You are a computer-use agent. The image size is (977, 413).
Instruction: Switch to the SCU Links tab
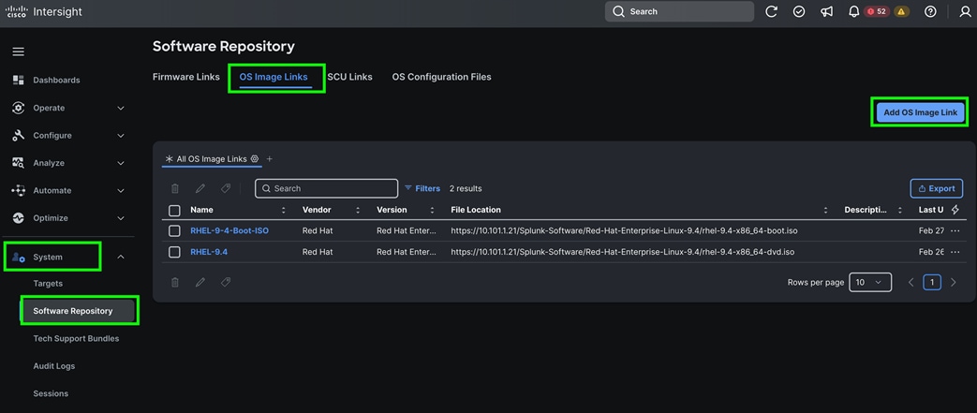(350, 77)
